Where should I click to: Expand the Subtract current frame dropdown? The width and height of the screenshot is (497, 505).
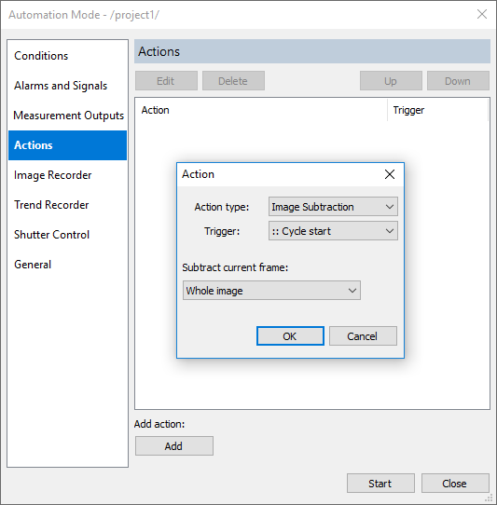click(271, 291)
